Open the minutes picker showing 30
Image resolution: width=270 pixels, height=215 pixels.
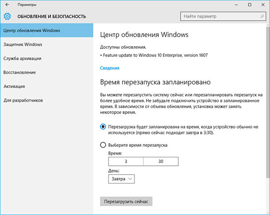point(161,161)
